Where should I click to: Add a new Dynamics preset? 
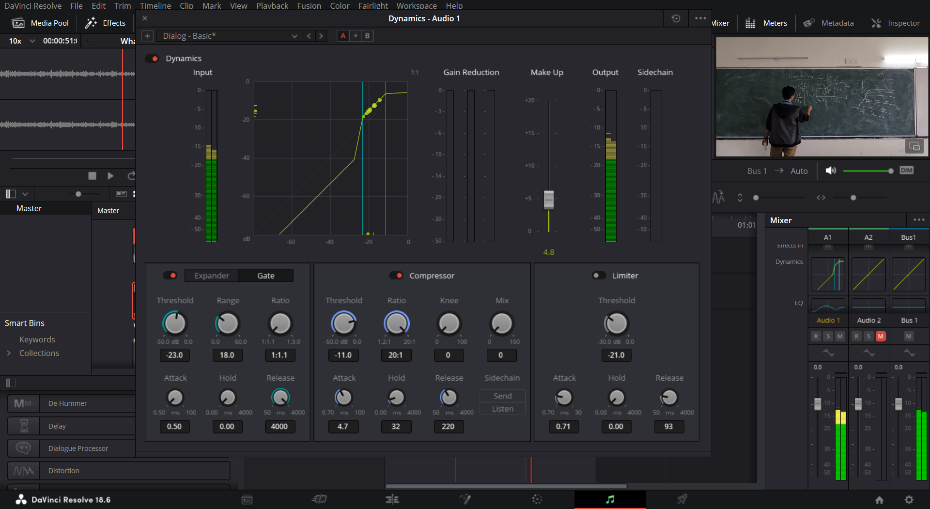148,36
